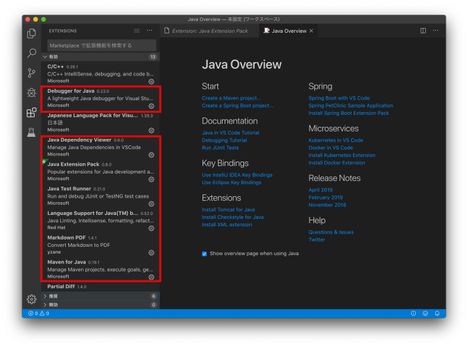
Task: Click Use Eclipse Key Bindings
Action: coord(231,182)
